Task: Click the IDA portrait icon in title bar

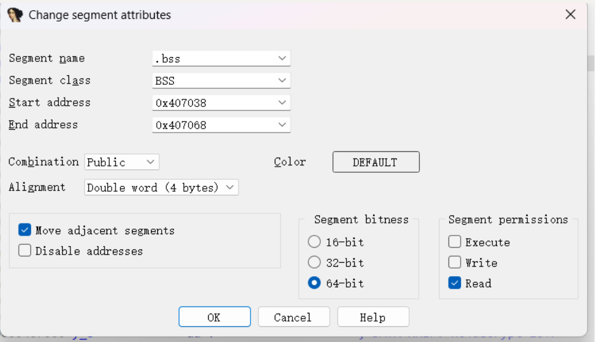Action: coord(15,15)
